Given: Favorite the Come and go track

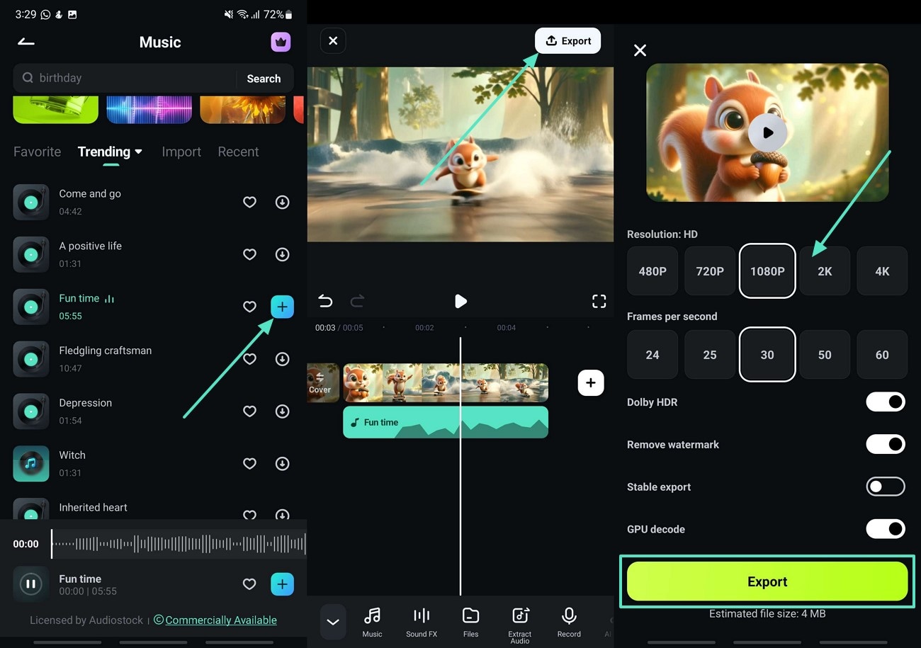Looking at the screenshot, I should (249, 202).
